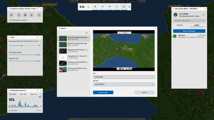The image size is (214, 120).
Task: Adjust the OpenTTD 1.9.0 volume slider
Action: pyautogui.click(x=23, y=61)
